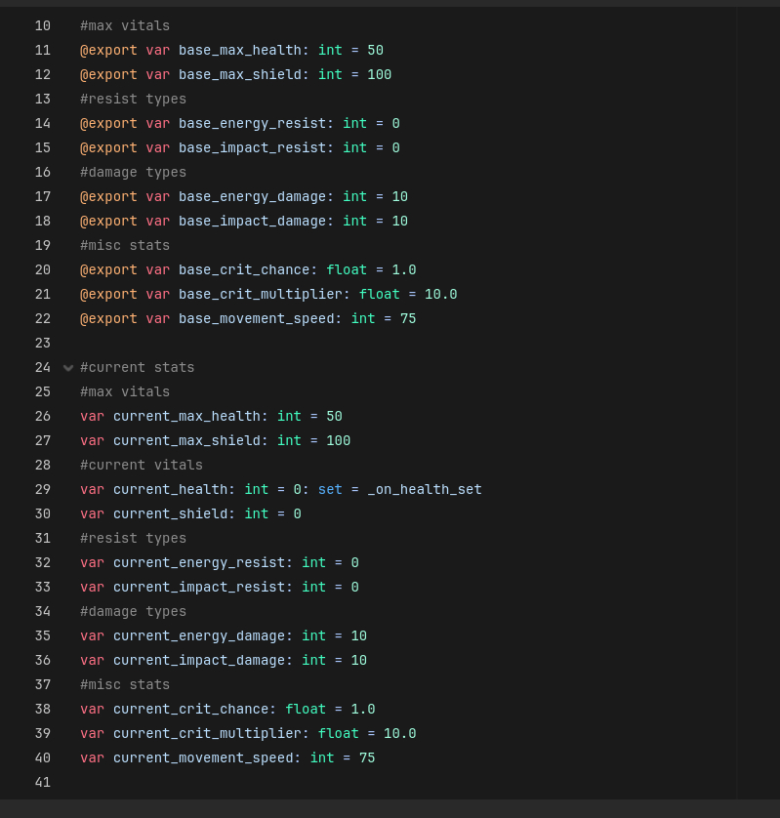This screenshot has height=818, width=780.
Task: Click the #resist types comment on line 13
Action: tap(133, 99)
